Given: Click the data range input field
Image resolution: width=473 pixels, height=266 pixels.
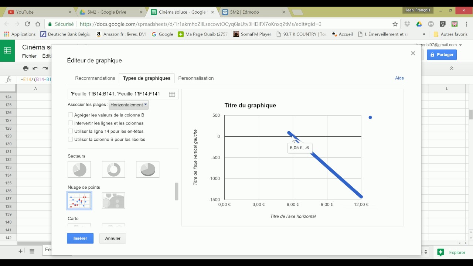Looking at the screenshot, I should tap(123, 94).
